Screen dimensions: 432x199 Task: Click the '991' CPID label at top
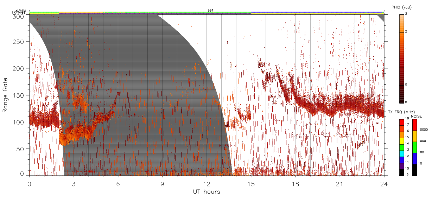pyautogui.click(x=210, y=10)
